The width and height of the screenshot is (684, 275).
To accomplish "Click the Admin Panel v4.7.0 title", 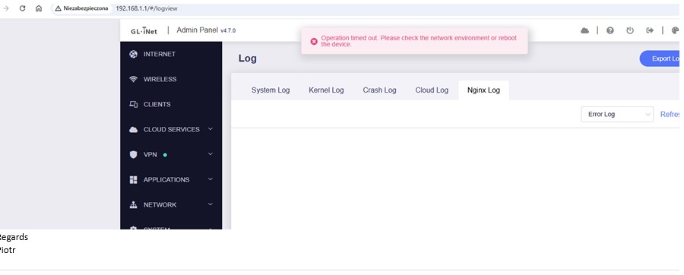I will (x=206, y=30).
